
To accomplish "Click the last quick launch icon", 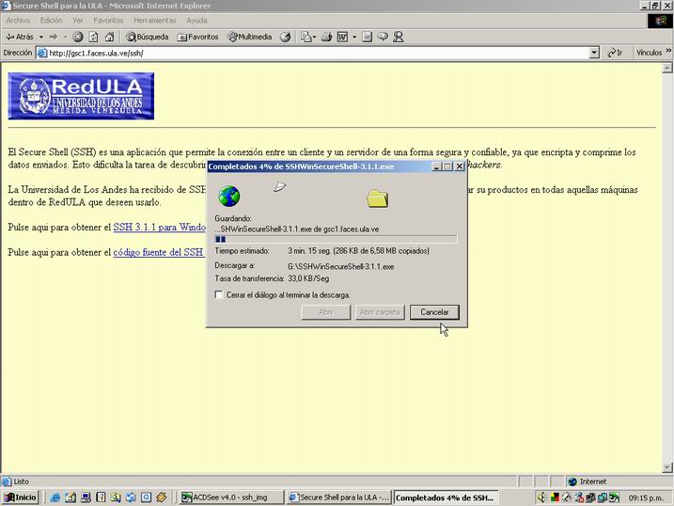I will pos(161,498).
